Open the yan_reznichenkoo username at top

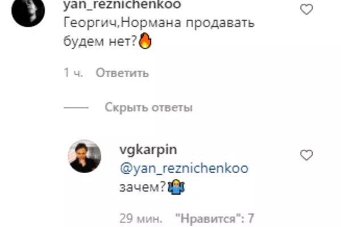[122, 5]
